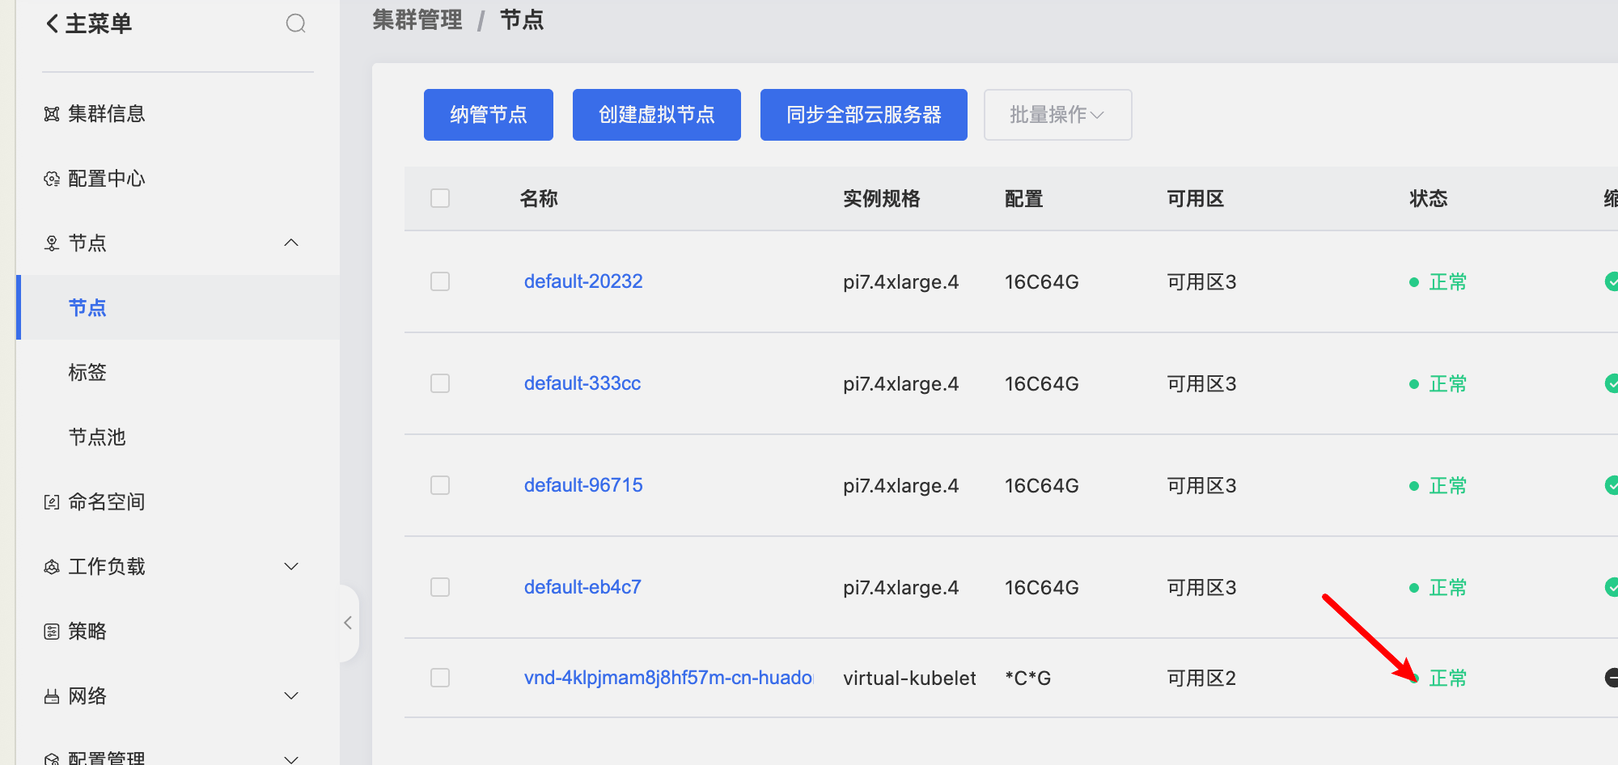Check the box for default-20232 row
The width and height of the screenshot is (1618, 765).
click(x=440, y=281)
